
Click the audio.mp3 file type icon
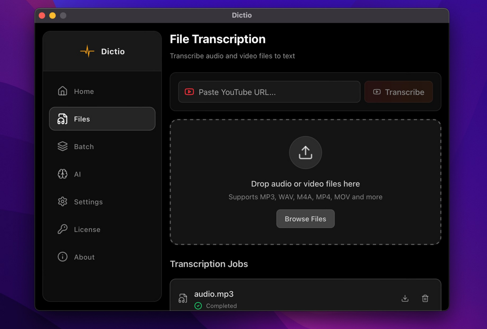point(183,298)
